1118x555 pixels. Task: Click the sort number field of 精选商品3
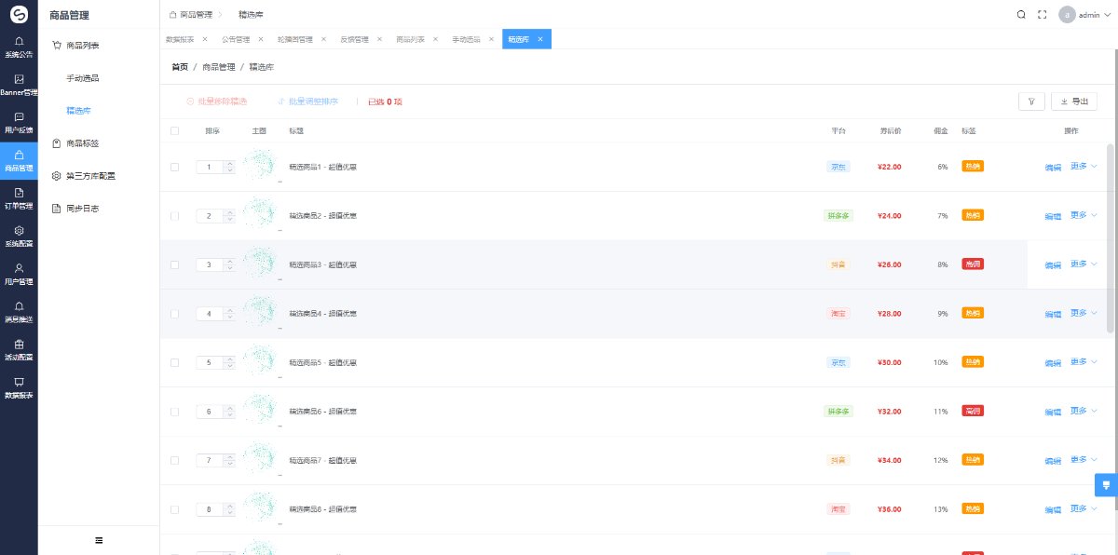pos(209,265)
